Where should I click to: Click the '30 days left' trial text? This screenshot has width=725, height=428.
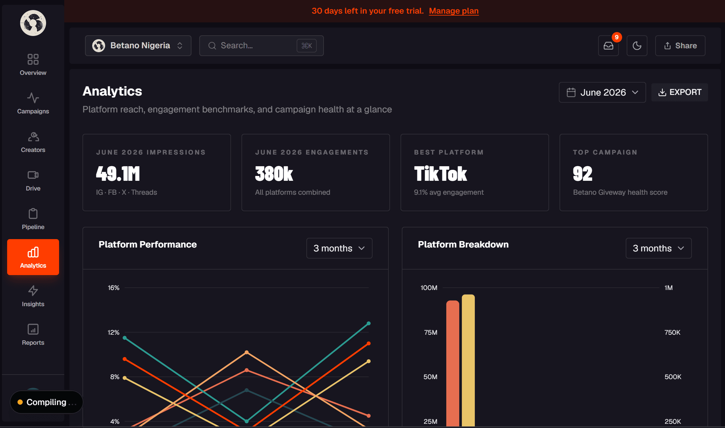pyautogui.click(x=368, y=11)
